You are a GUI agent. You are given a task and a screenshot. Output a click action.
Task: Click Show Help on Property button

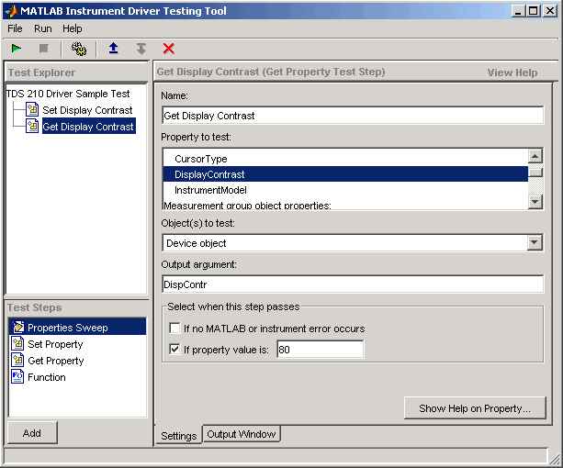pos(475,408)
